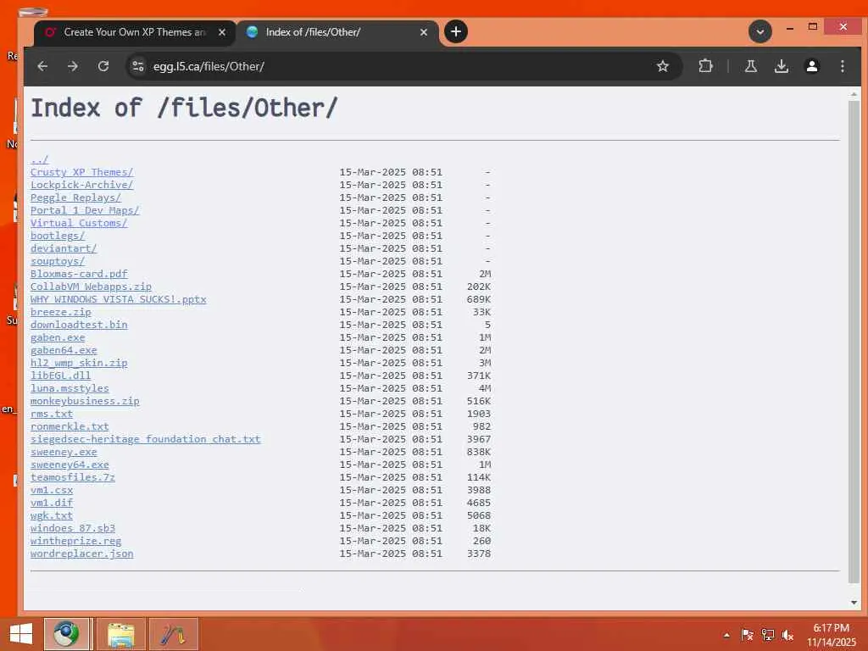
Task: Open WHY WINDOWS VISTA SUCKS!.pptx link
Action: pos(118,299)
